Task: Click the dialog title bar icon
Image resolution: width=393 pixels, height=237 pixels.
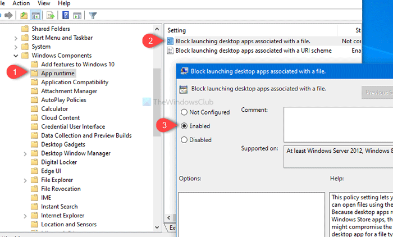Action: (x=185, y=71)
